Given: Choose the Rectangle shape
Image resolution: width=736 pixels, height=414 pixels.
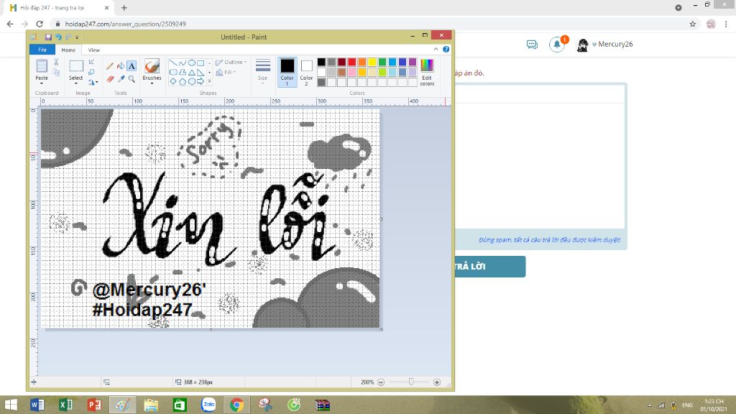Looking at the screenshot, I should (x=201, y=63).
